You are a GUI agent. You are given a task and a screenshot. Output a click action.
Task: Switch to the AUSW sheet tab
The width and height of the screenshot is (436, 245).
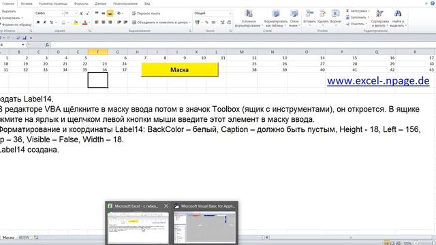click(24, 238)
